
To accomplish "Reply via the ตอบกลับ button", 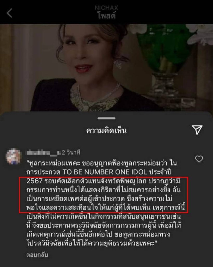I will 37,255.
